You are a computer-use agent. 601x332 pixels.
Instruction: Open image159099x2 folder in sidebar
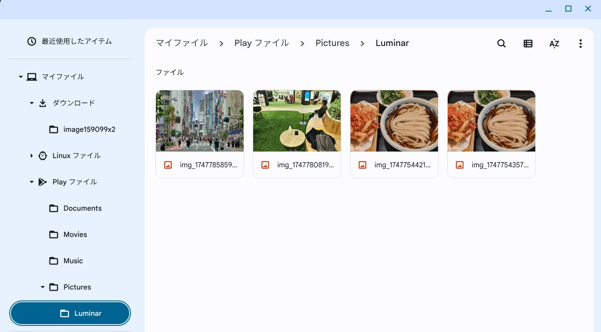(89, 130)
